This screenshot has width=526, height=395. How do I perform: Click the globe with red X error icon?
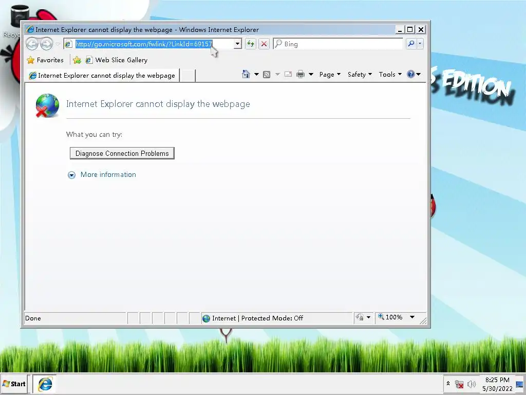[x=47, y=105]
